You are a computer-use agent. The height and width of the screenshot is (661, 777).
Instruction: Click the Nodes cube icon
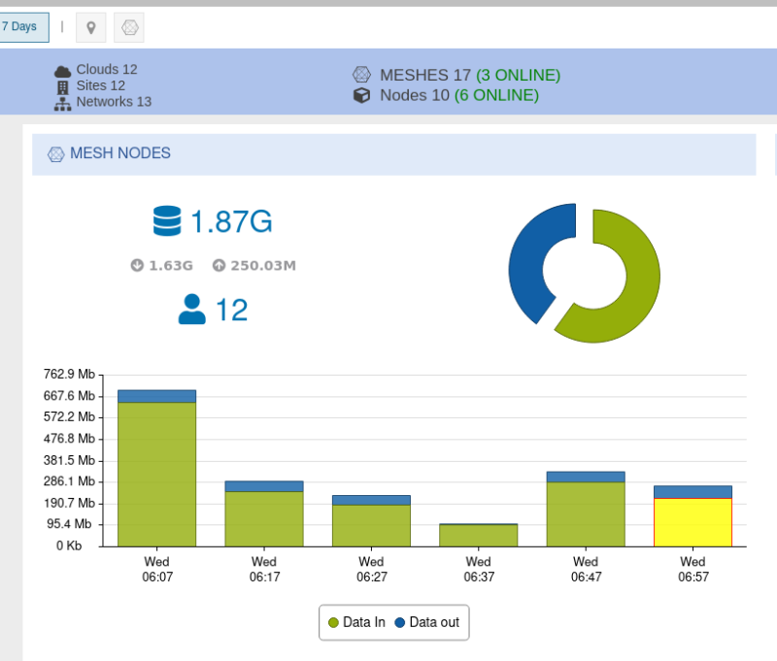[x=361, y=95]
